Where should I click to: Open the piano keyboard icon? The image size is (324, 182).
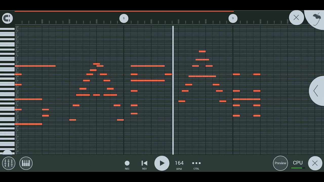click(26, 163)
